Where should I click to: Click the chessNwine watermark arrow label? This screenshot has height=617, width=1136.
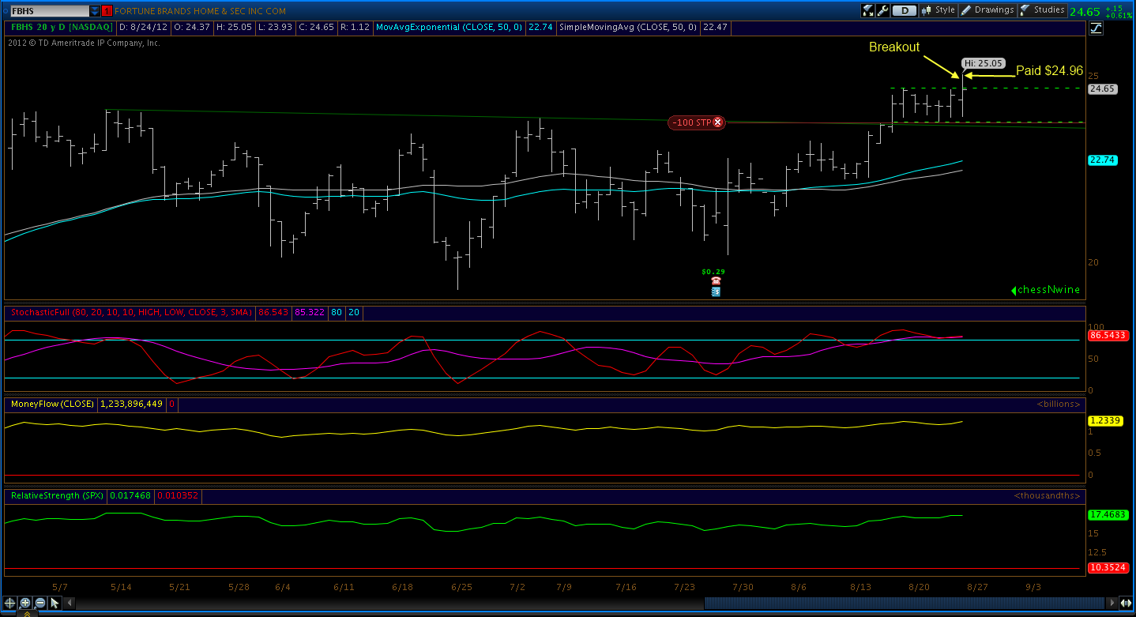tap(1046, 290)
